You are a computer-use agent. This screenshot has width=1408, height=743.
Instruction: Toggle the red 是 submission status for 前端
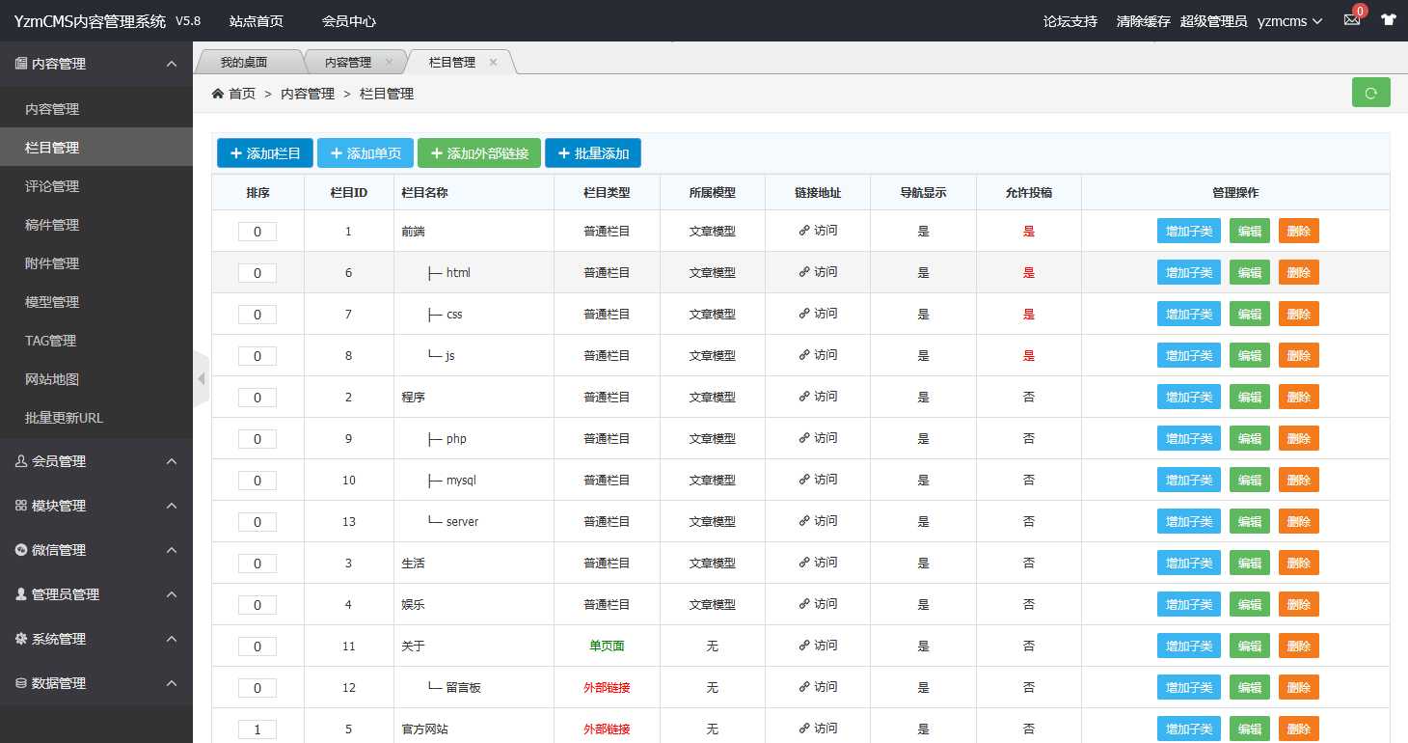coord(1028,232)
